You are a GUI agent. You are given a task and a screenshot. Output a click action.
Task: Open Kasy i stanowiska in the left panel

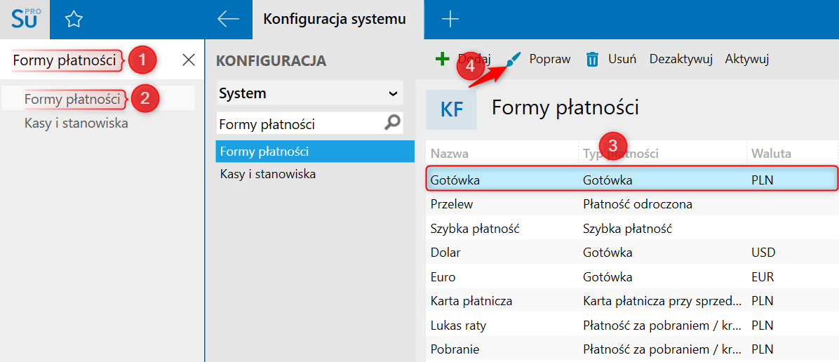pos(76,123)
